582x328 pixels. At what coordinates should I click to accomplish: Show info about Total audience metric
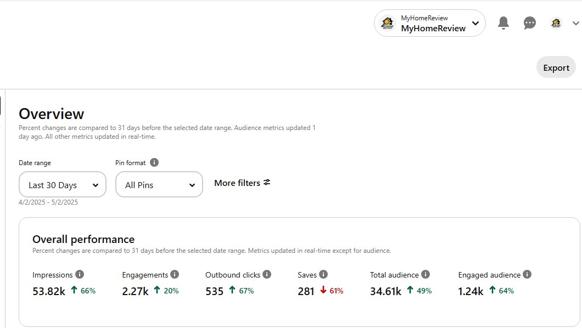pos(426,274)
